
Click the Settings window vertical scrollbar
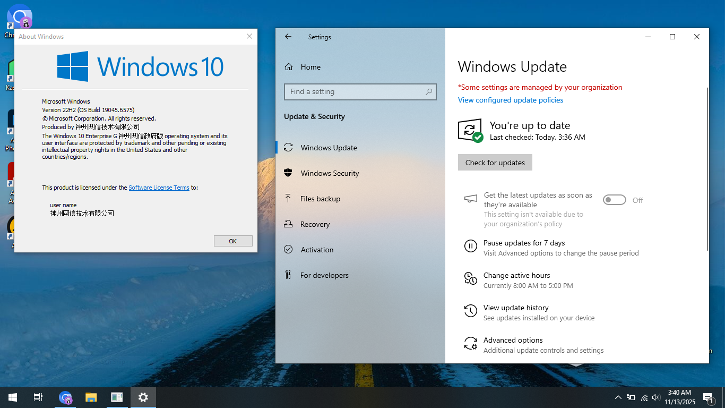[x=707, y=169]
